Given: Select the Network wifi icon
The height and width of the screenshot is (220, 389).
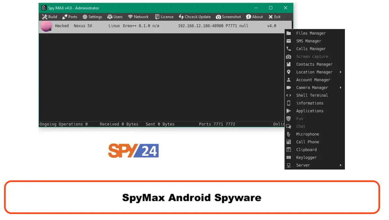Looking at the screenshot, I should click(x=130, y=17).
